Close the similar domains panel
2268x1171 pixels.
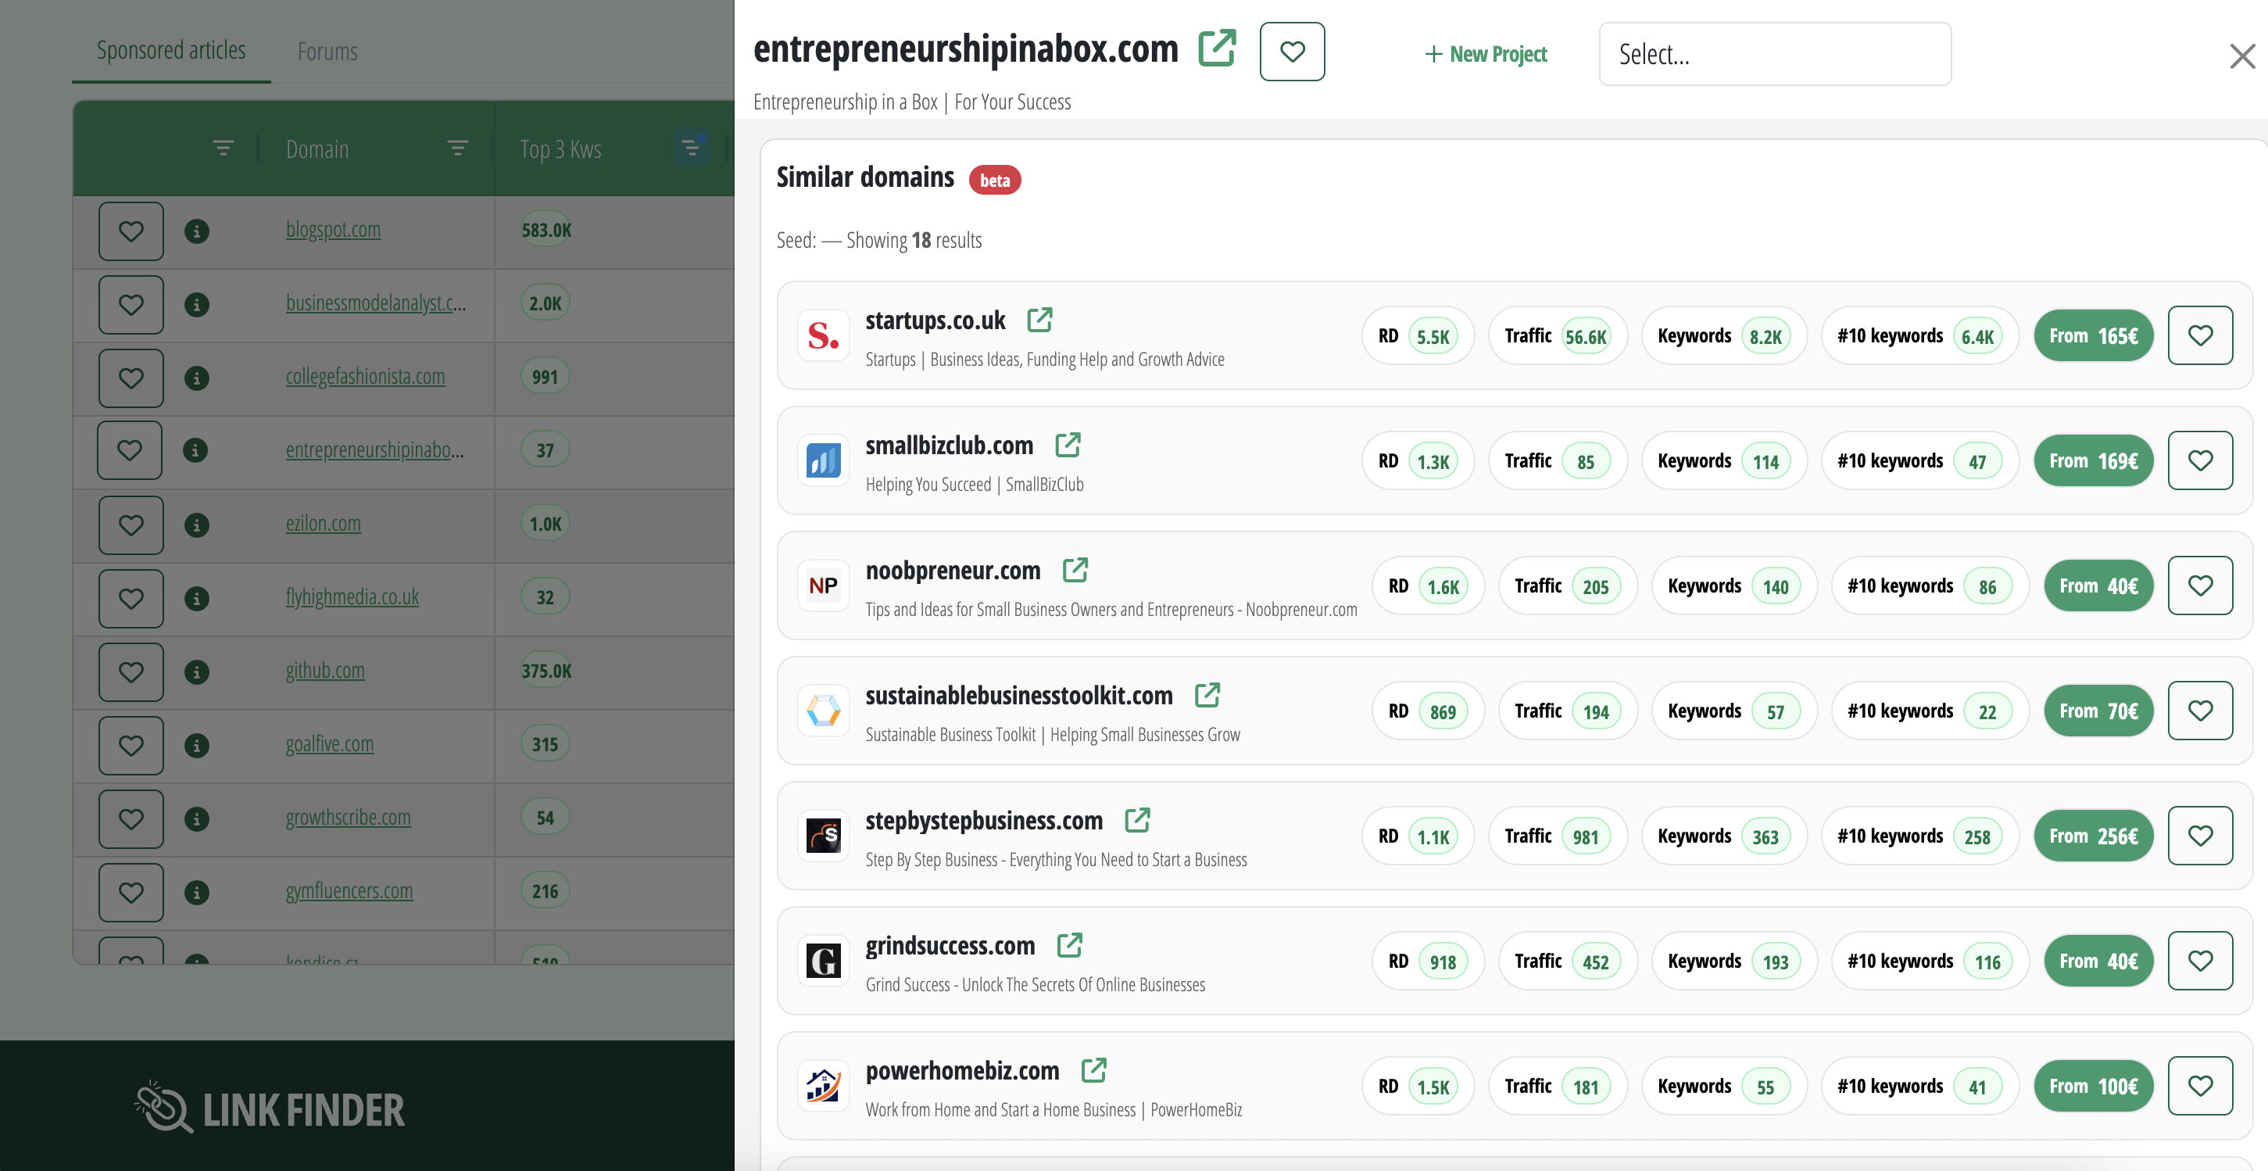coord(2241,56)
